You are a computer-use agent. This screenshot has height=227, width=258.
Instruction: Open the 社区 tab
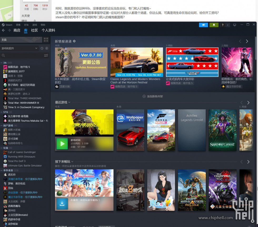point(34,30)
